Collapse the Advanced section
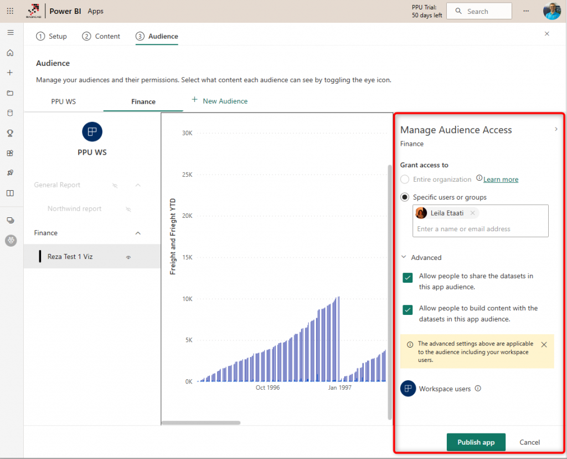The height and width of the screenshot is (459, 567). (404, 257)
